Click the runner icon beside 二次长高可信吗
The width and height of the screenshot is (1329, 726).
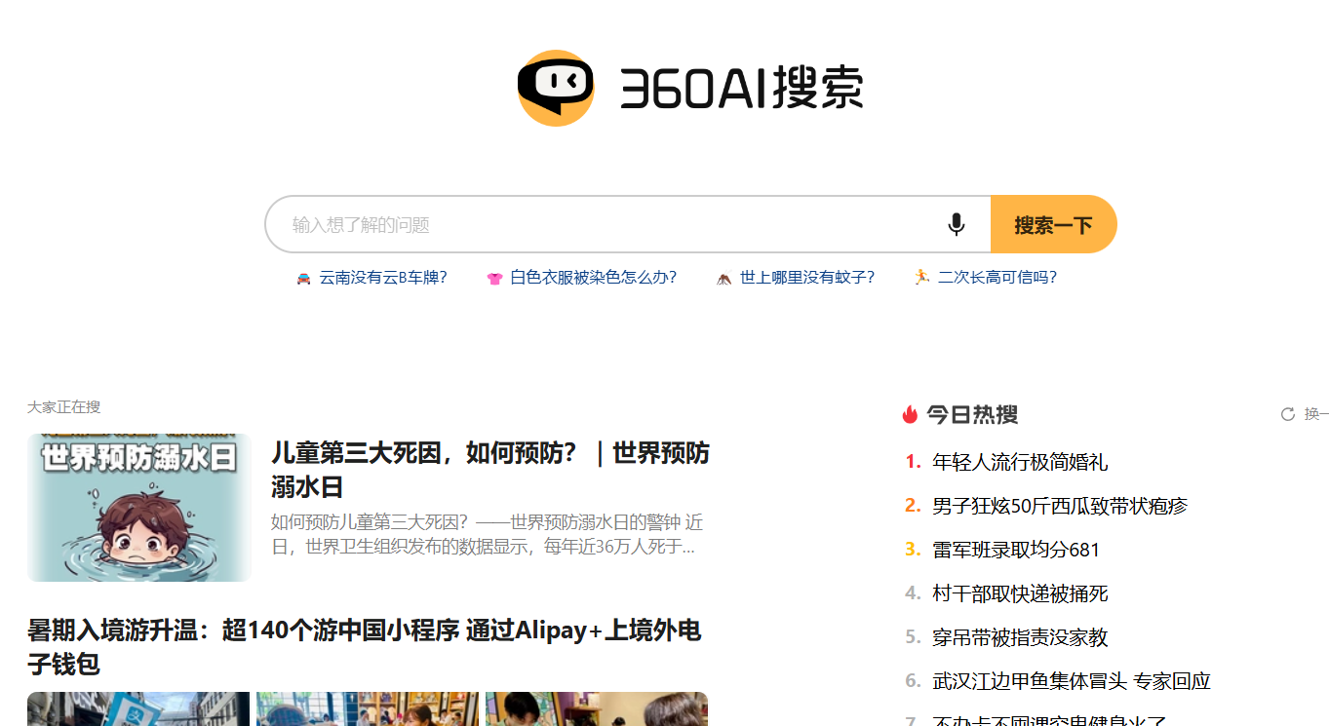[921, 277]
